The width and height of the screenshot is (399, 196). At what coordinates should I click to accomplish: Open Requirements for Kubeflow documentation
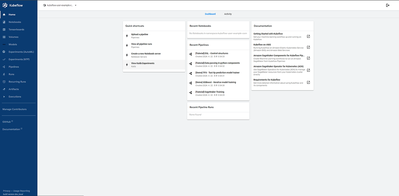pyautogui.click(x=282, y=82)
